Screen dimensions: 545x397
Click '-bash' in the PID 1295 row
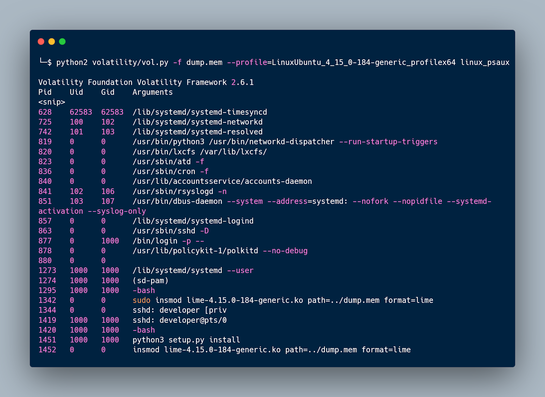tap(144, 290)
